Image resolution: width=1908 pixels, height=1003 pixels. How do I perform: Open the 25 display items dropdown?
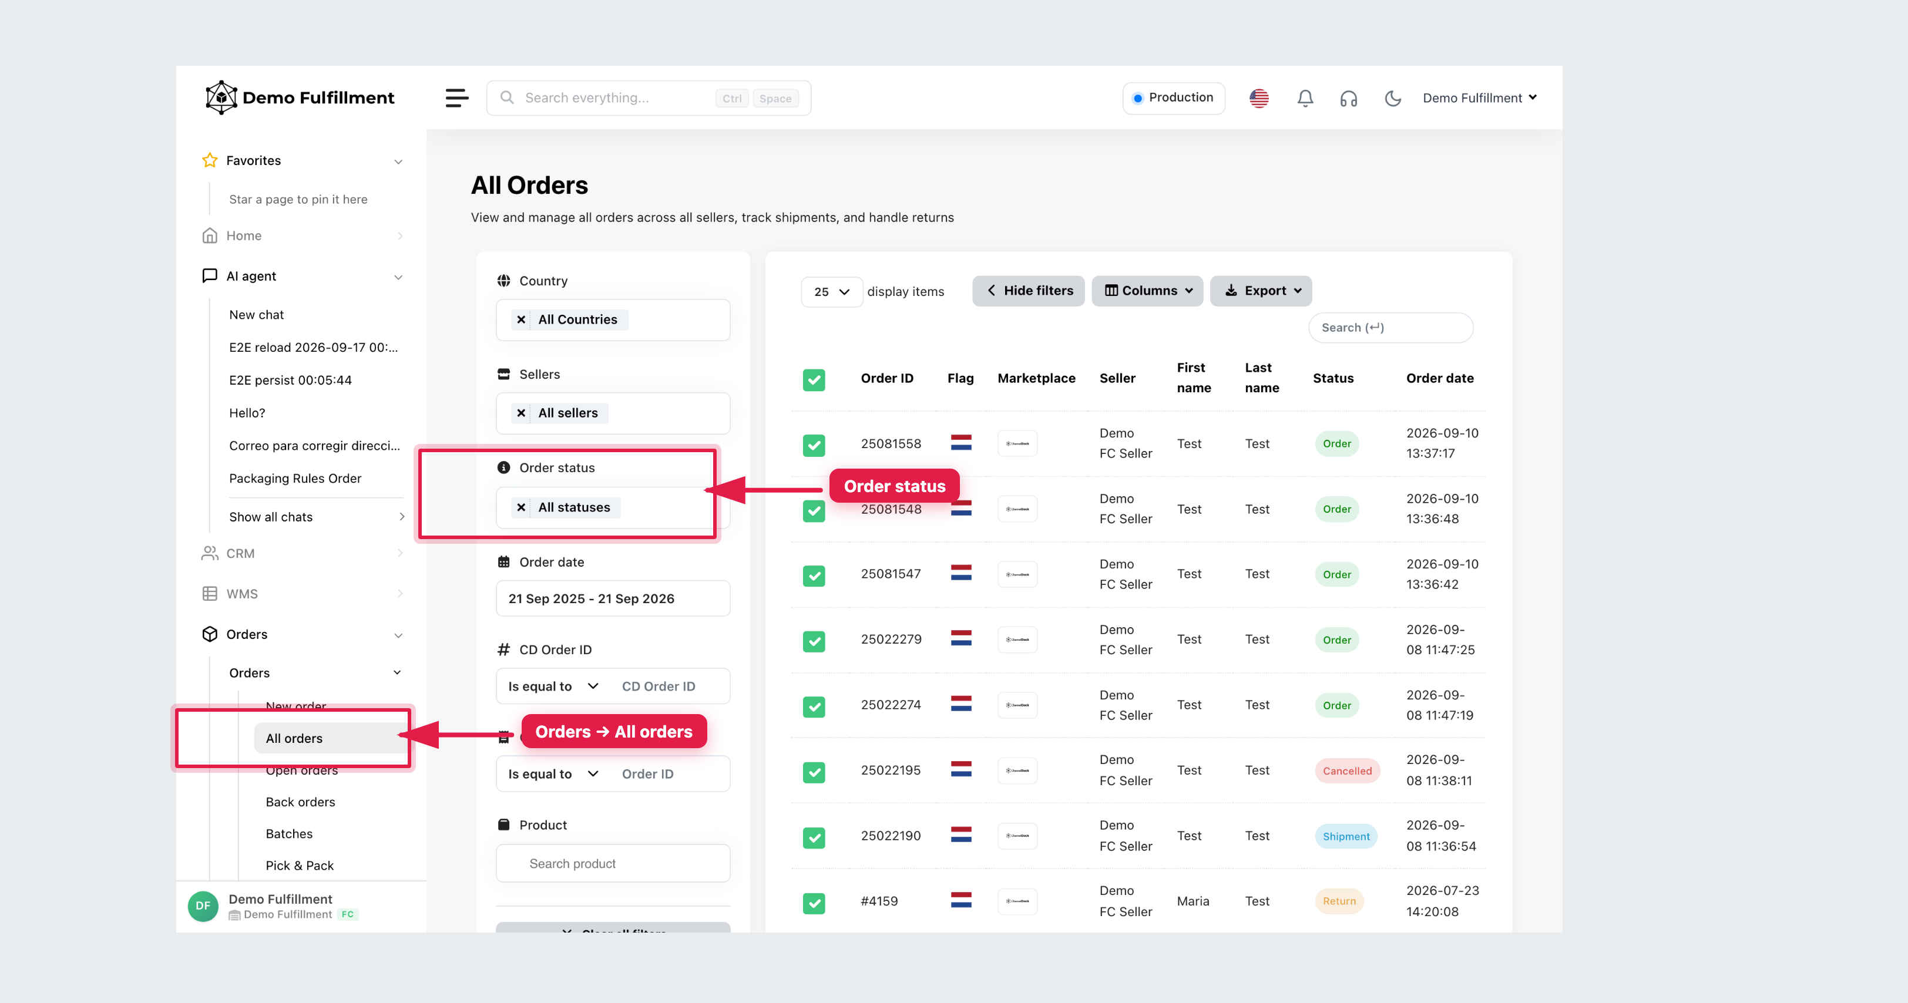tap(832, 292)
